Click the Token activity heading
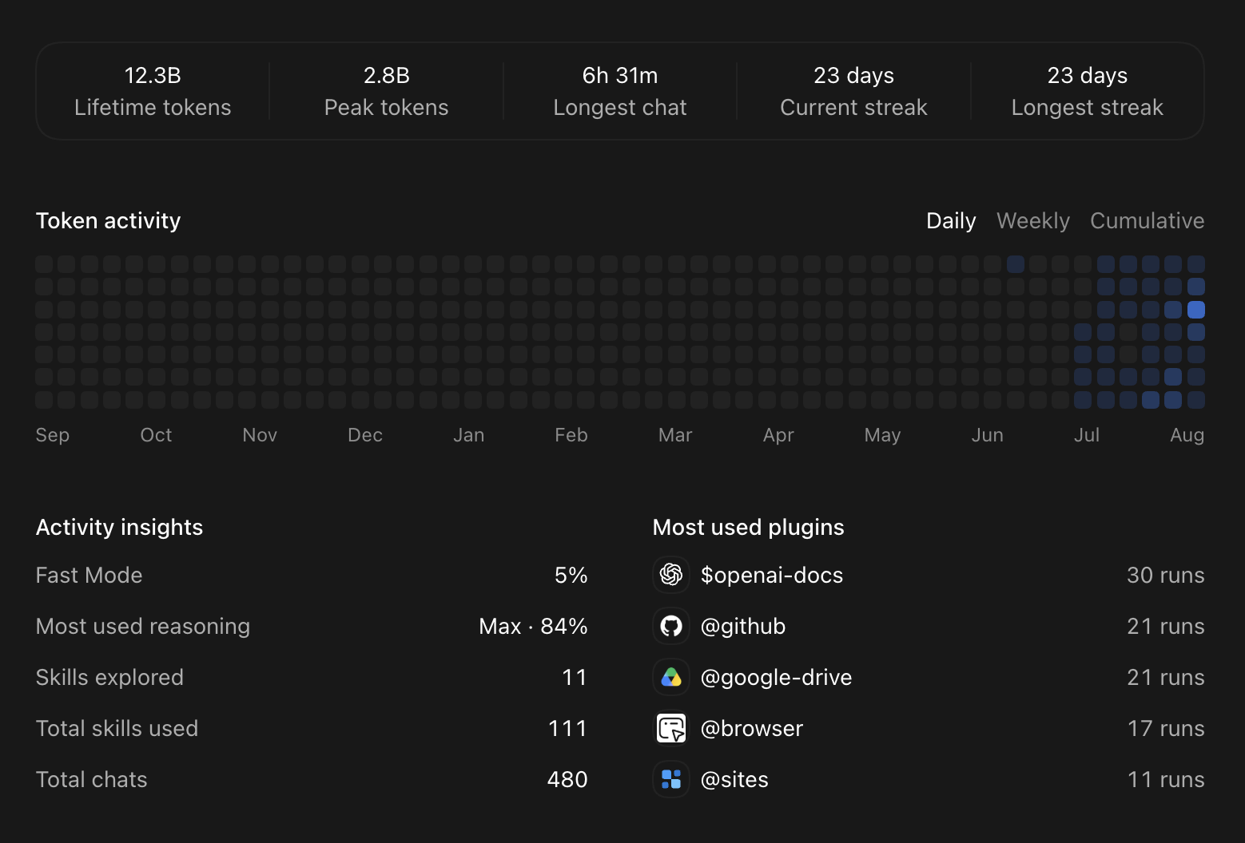The image size is (1245, 843). 109,221
